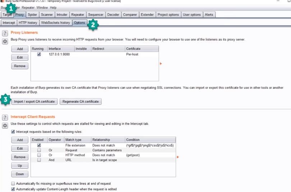Click Import / export CA certificate button
Screen dimensions: 291x192
[34, 101]
